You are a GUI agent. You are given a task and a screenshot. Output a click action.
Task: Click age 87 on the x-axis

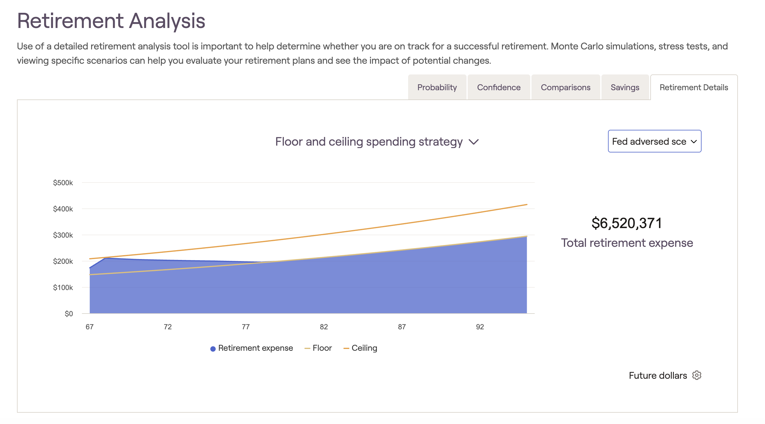pyautogui.click(x=402, y=327)
